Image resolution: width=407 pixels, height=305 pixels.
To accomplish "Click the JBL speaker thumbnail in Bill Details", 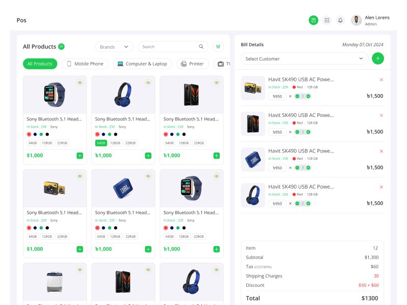I will [253, 160].
